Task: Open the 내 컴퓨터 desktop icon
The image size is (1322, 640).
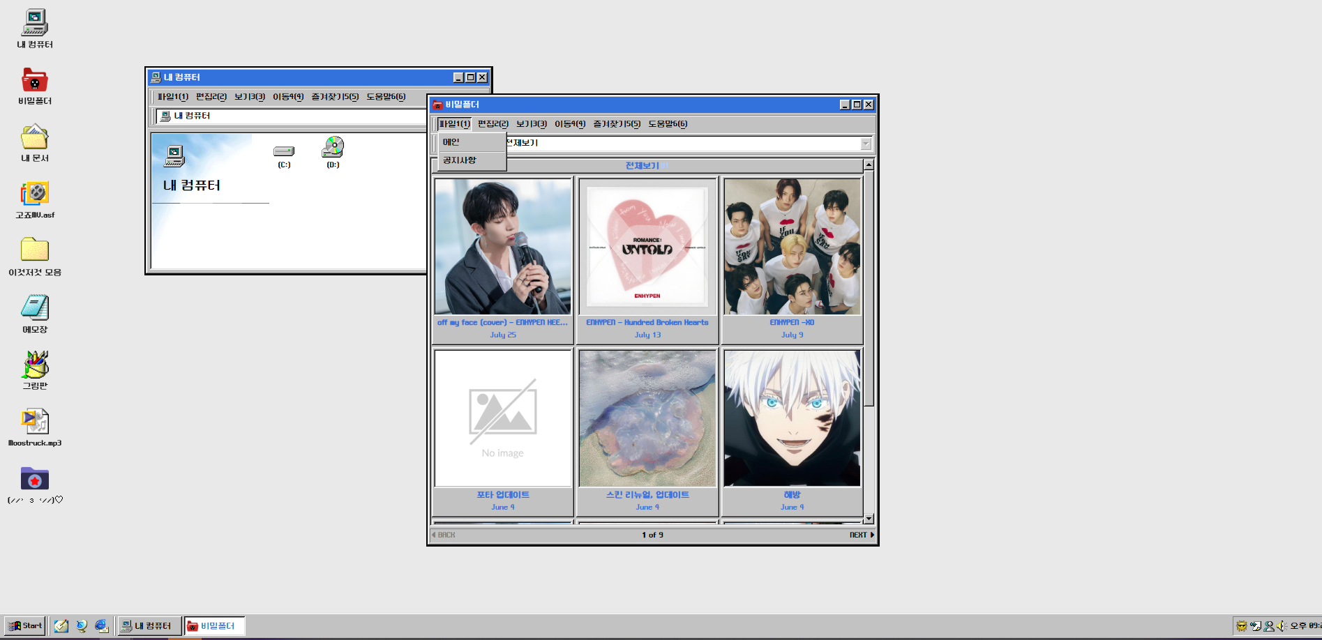Action: coord(34,28)
